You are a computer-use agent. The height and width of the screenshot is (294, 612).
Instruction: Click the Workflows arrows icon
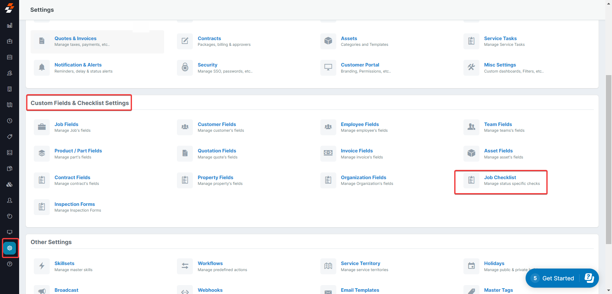pos(185,266)
